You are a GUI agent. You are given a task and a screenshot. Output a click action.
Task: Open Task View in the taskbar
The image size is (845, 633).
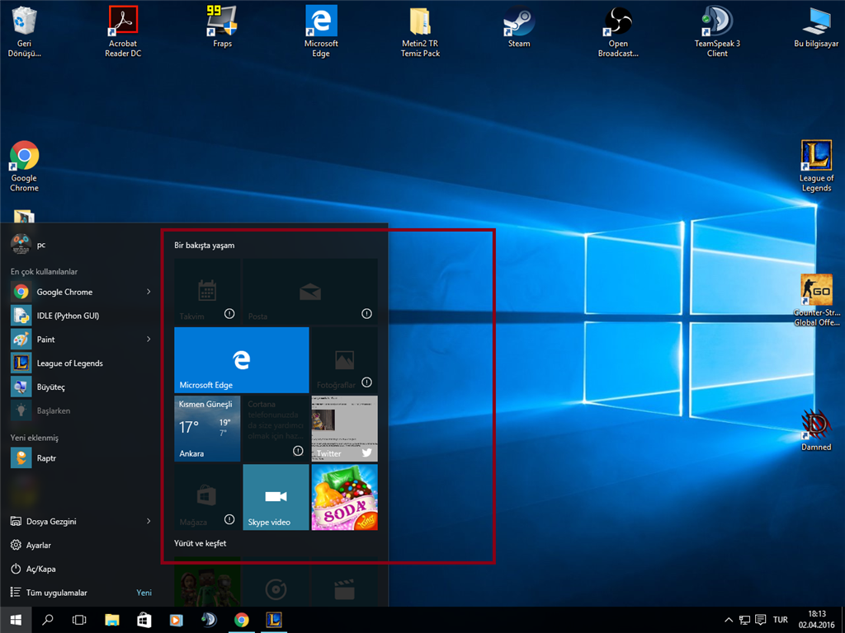[79, 620]
